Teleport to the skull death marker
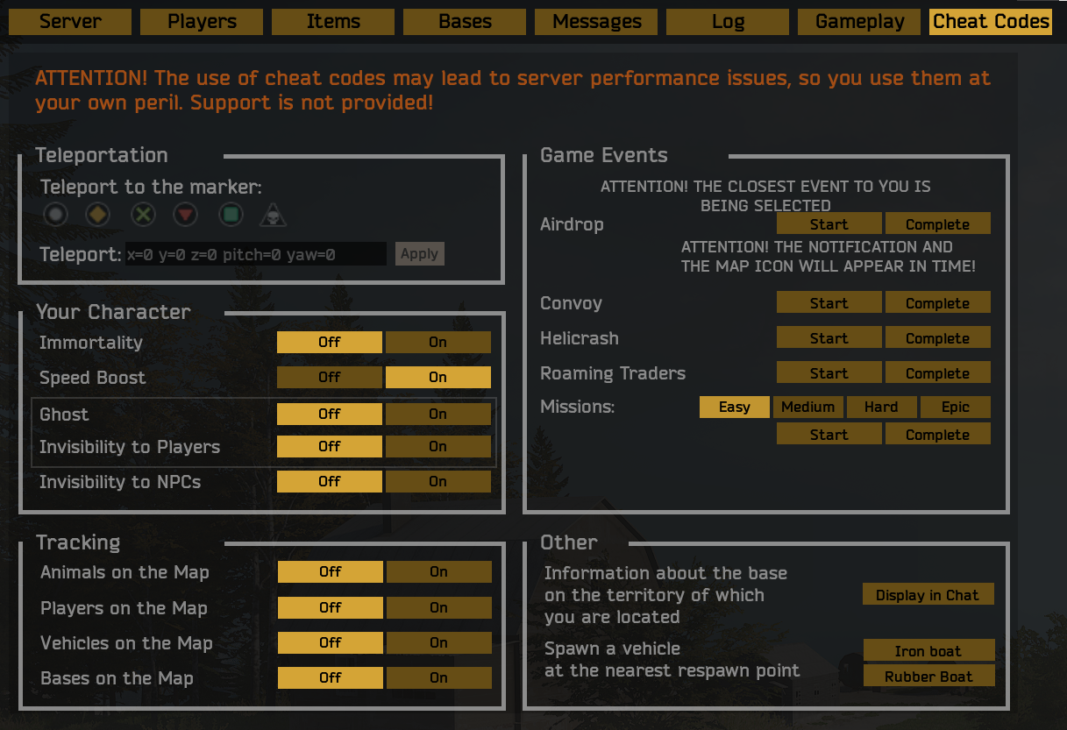This screenshot has width=1067, height=730. [274, 215]
